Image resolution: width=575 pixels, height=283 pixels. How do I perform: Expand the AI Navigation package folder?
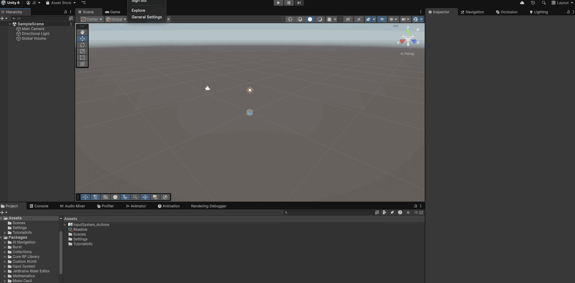5,242
